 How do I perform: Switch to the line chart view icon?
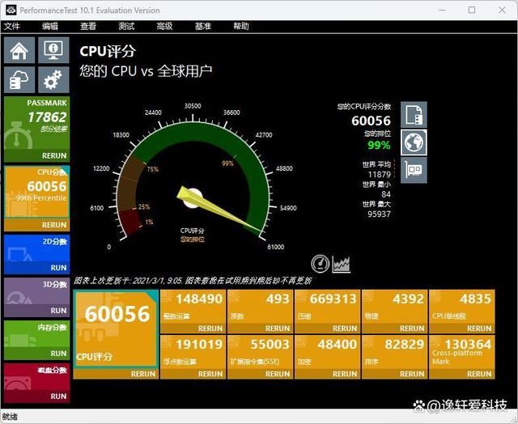(342, 264)
